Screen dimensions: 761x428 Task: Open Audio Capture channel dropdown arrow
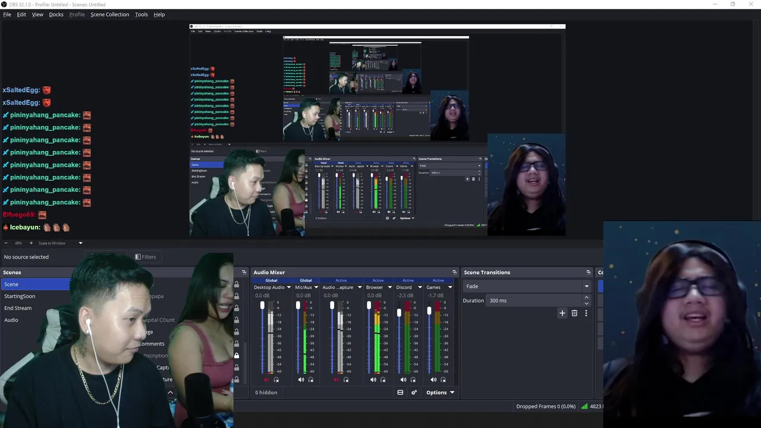[359, 288]
